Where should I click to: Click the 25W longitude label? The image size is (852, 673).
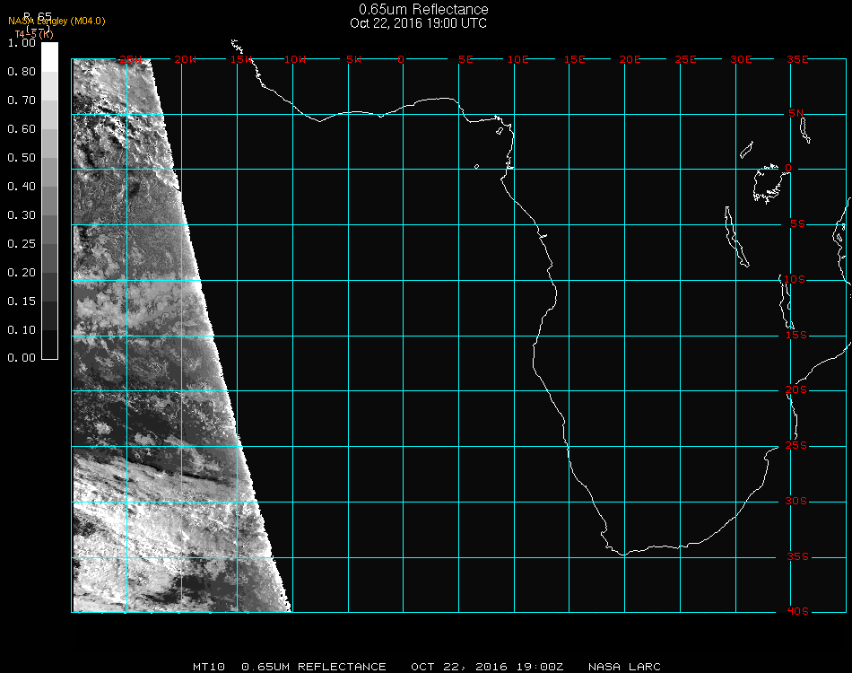[131, 59]
